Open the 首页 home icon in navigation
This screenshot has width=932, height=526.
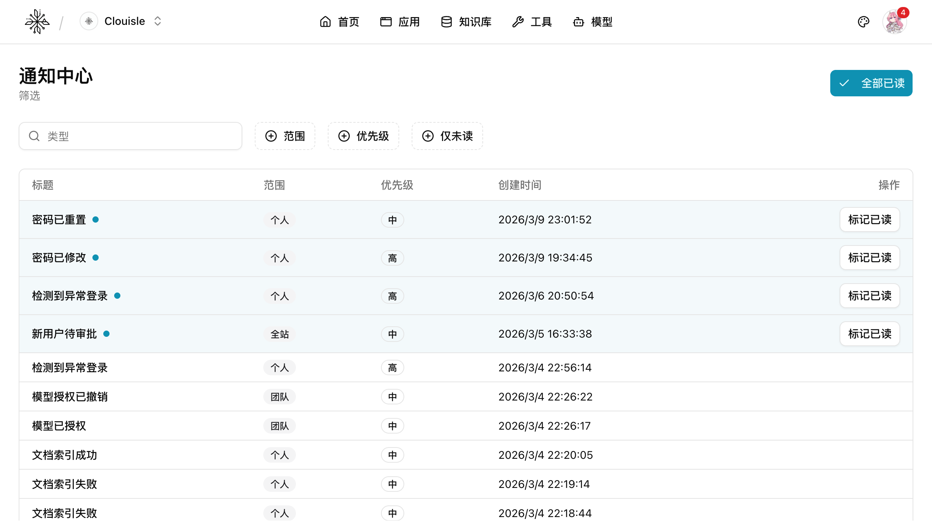pyautogui.click(x=325, y=22)
